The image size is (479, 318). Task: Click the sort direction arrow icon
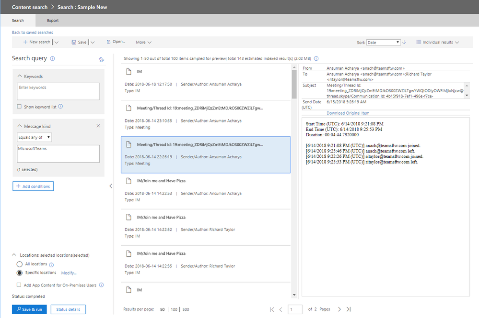(x=404, y=43)
